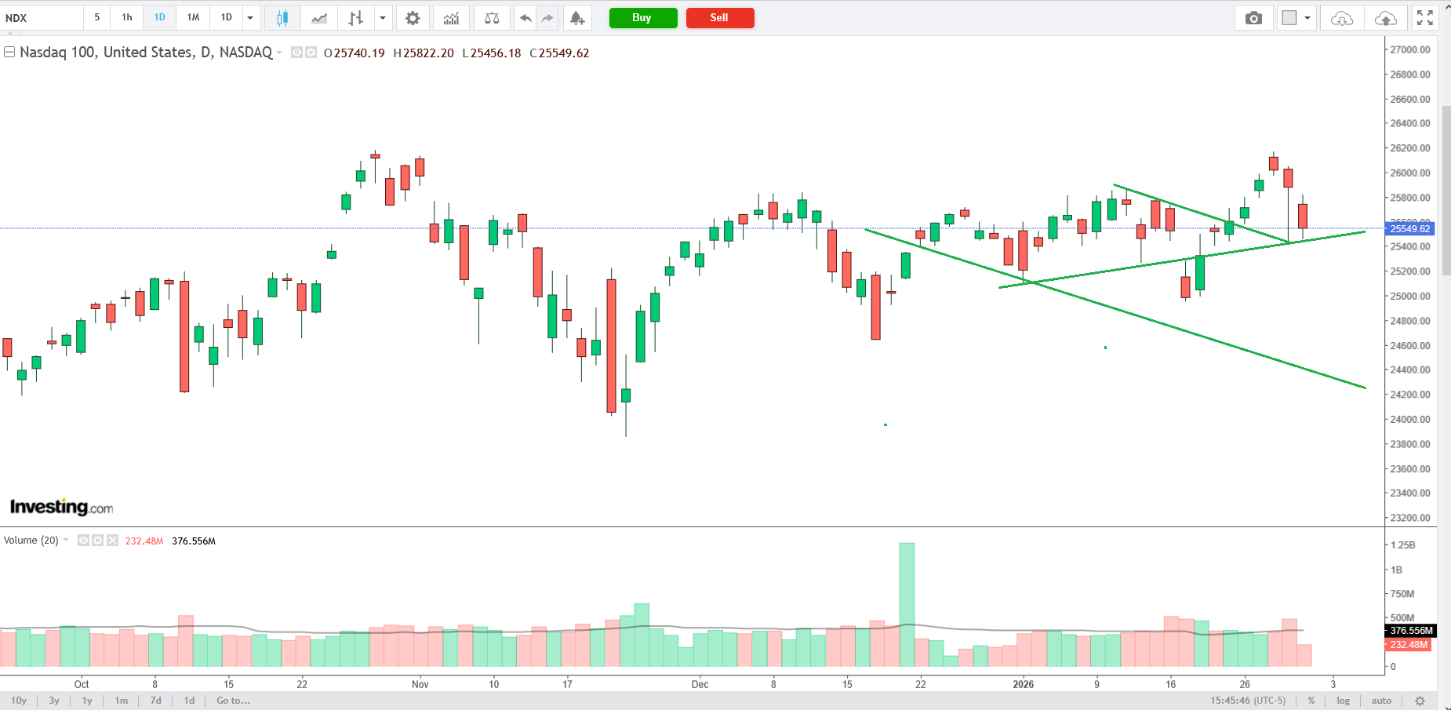Expand the time interval dropdown arrow

click(250, 18)
